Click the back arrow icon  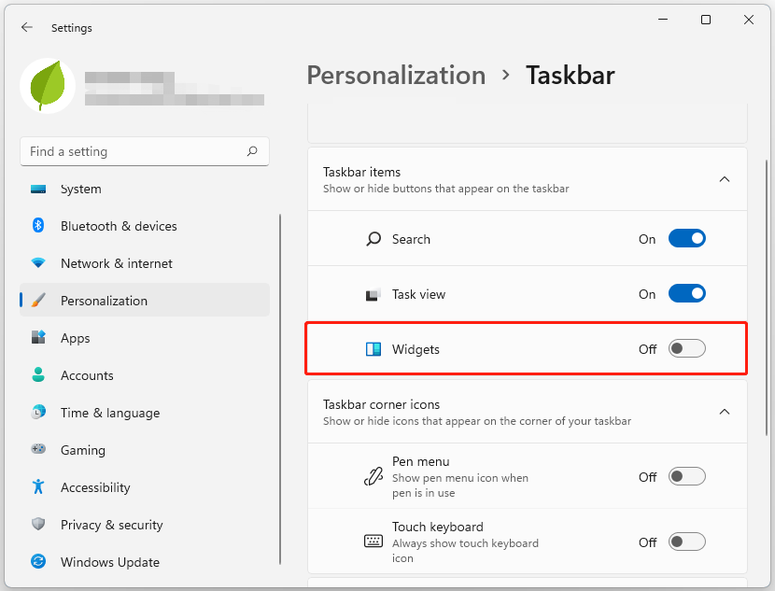click(27, 27)
